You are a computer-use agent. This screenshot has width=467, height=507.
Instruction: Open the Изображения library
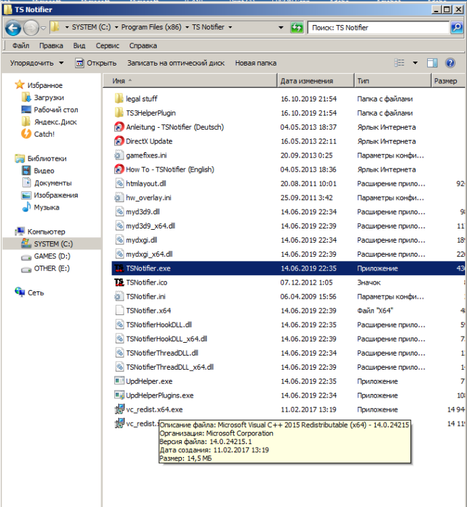click(x=55, y=195)
